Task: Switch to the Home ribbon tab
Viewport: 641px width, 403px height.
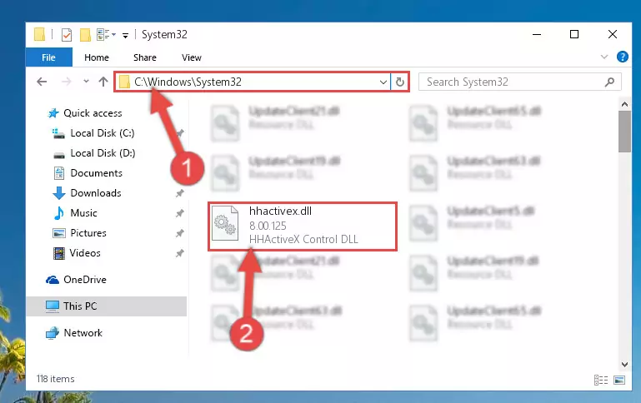Action: click(x=97, y=57)
